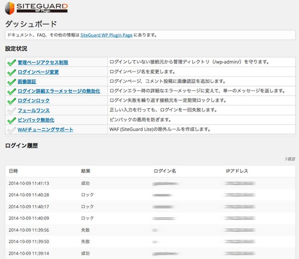Click gray checkmark beside WAFチューニングサポート
Viewport: 299px width, 259px height.
(12, 130)
